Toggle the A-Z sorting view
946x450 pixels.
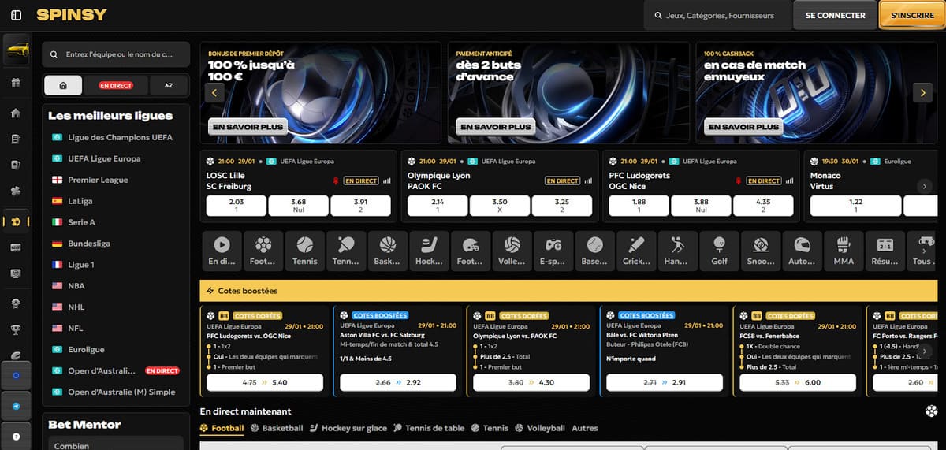[169, 85]
